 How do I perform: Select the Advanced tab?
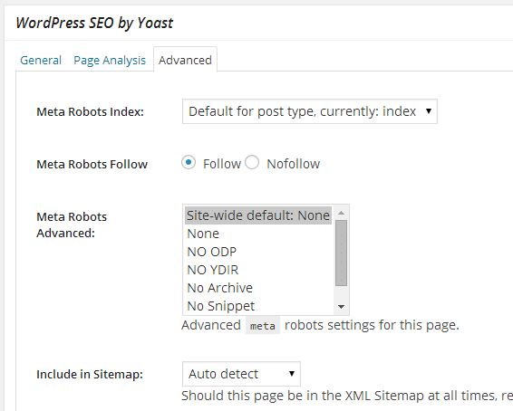pyautogui.click(x=185, y=60)
